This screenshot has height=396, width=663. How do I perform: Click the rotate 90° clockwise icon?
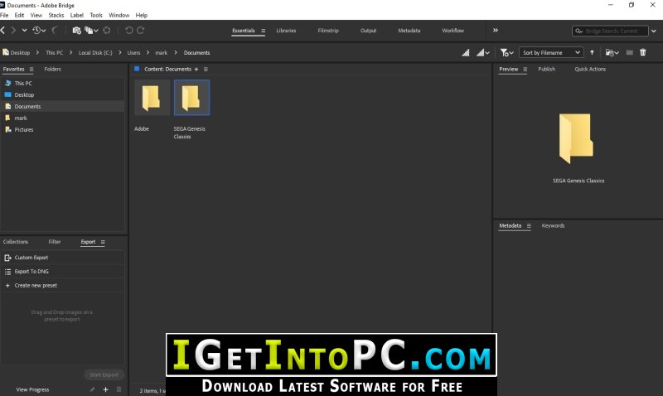140,31
